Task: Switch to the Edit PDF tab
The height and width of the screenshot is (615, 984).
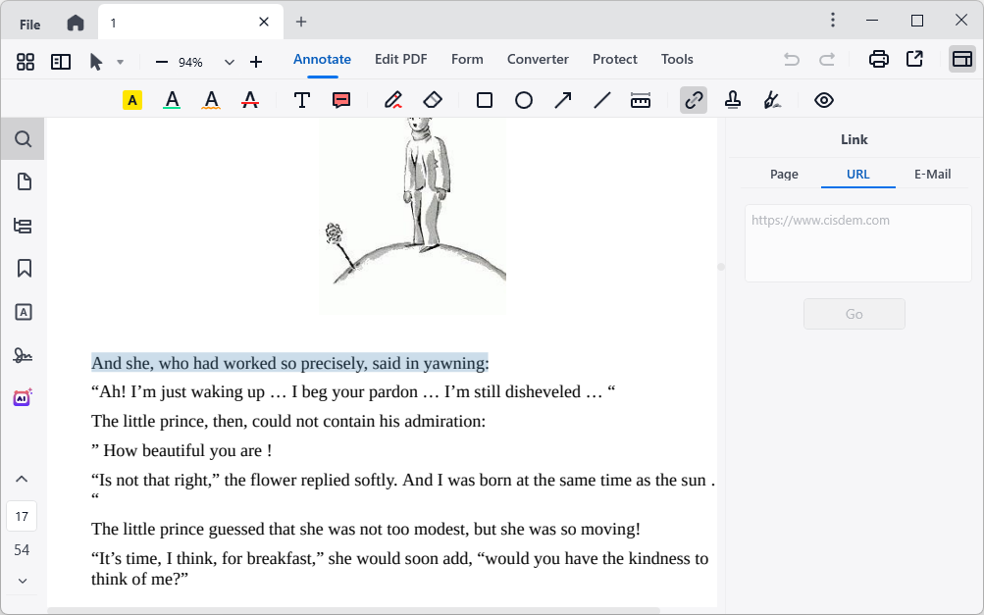Action: (400, 59)
